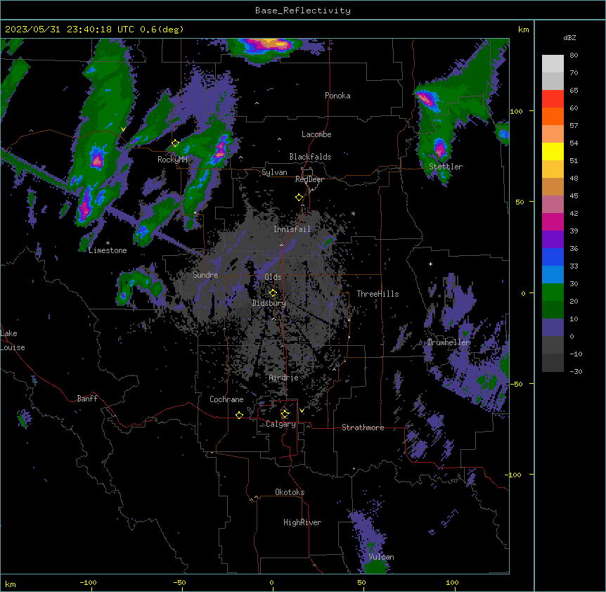Select the purple 10 dBZ legend swatch
This screenshot has width=606, height=592.
tap(553, 328)
